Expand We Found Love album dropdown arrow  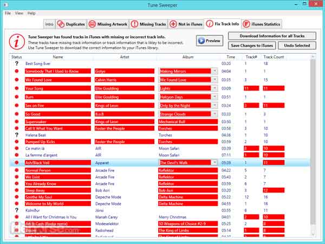click(214, 80)
